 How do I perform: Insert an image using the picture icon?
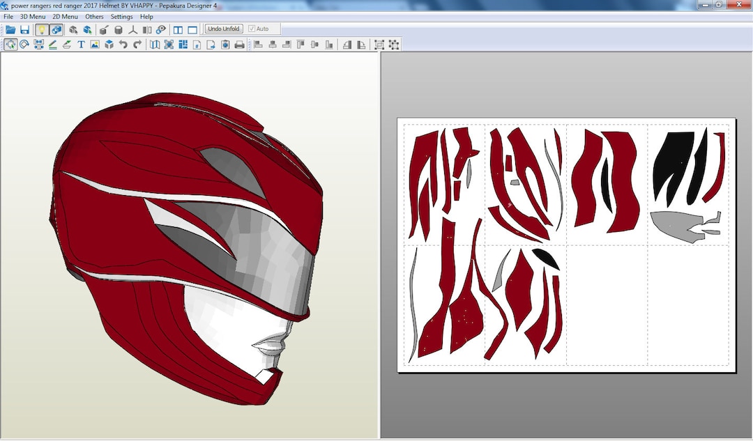coord(94,44)
